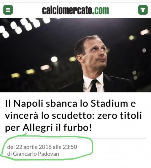The height and width of the screenshot is (168, 151).
Task: Go to the calciomercato.com home logo
Action: tap(75, 10)
